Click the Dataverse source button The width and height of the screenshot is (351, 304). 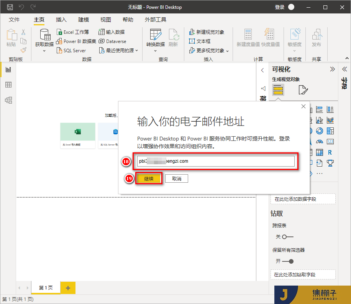112,41
